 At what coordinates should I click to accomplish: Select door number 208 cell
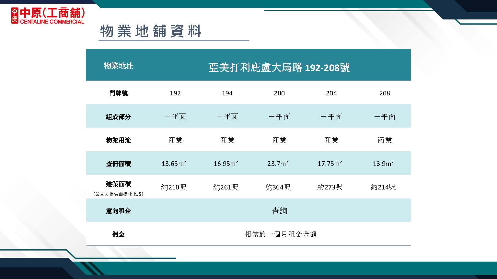[x=385, y=93]
